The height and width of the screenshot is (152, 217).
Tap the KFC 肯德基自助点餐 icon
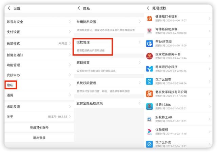tap(150, 31)
